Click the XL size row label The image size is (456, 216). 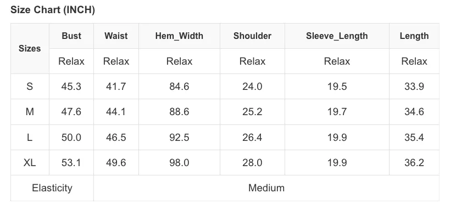(30, 163)
